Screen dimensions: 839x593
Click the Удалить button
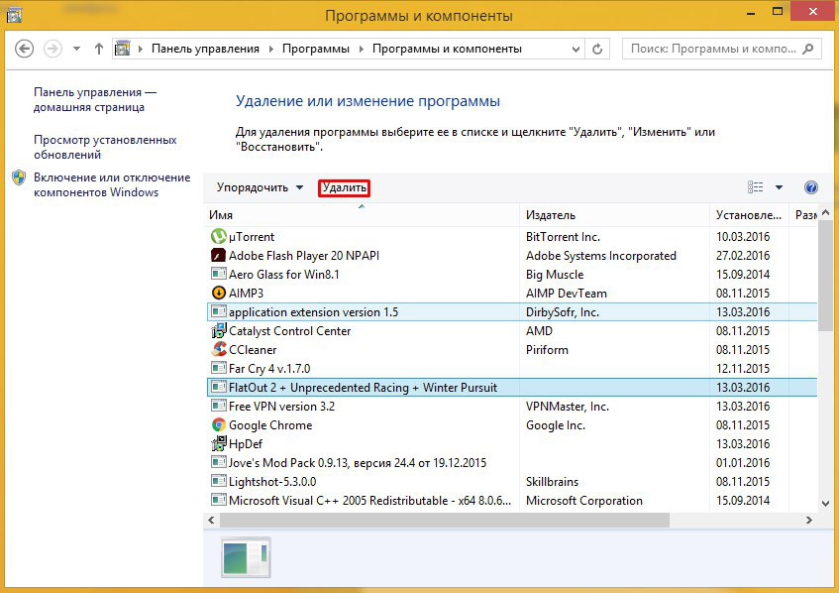[344, 187]
